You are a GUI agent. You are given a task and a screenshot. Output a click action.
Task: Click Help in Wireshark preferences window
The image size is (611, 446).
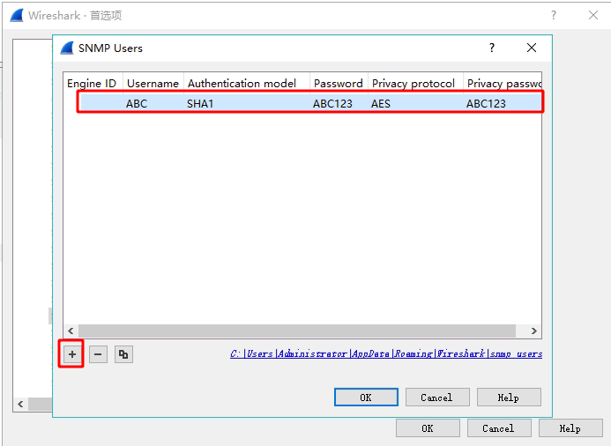tap(570, 428)
